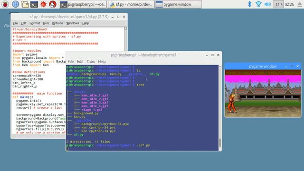The image size is (304, 171).
Task: Switch to pygame window taskbar button
Action: [x=178, y=4]
